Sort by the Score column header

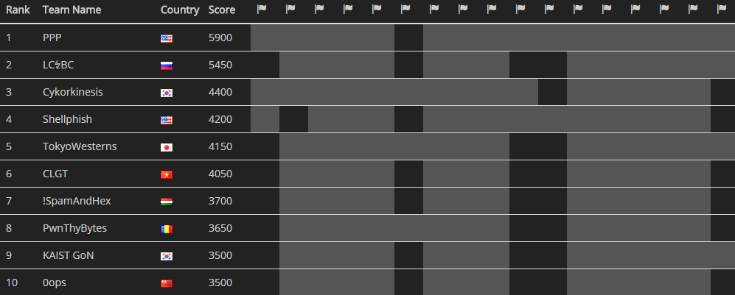[222, 10]
